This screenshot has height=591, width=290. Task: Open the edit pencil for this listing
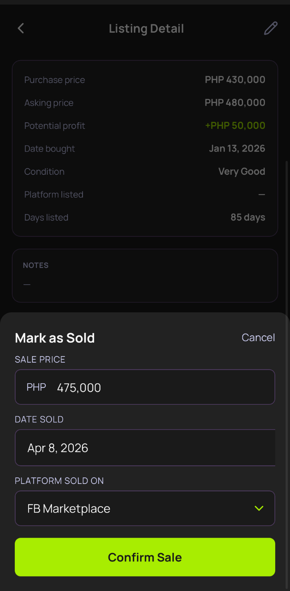pyautogui.click(x=271, y=28)
